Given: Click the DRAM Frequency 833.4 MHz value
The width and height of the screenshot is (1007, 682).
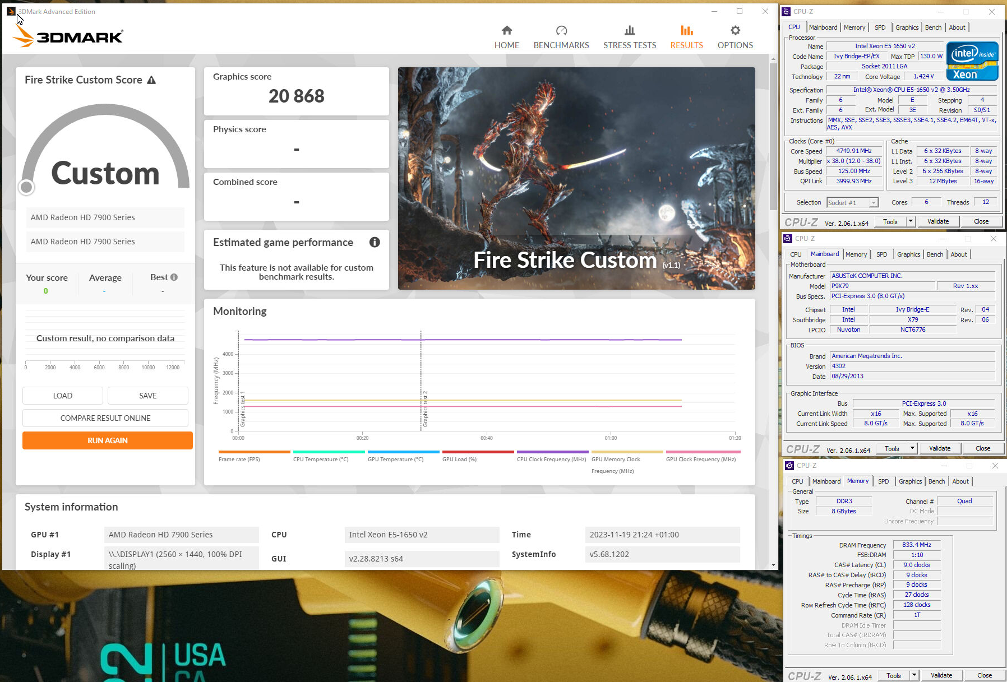Looking at the screenshot, I should 916,545.
